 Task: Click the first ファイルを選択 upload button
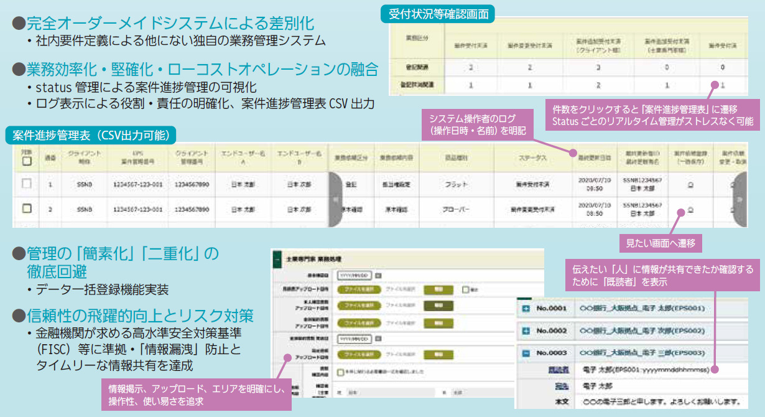click(358, 289)
